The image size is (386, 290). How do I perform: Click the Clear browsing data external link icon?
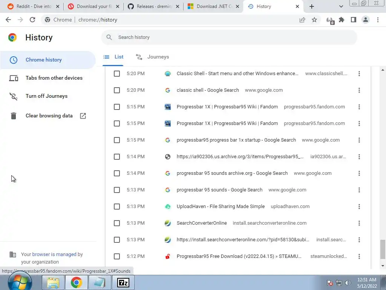pos(83,116)
